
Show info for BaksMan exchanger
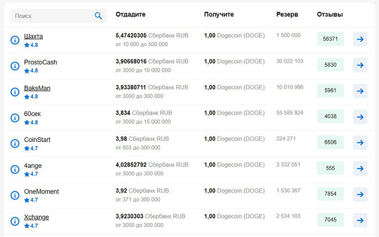15,92
